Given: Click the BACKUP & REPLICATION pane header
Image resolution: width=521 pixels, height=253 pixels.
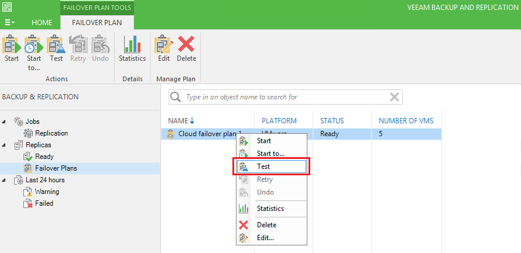Looking at the screenshot, I should click(x=40, y=97).
